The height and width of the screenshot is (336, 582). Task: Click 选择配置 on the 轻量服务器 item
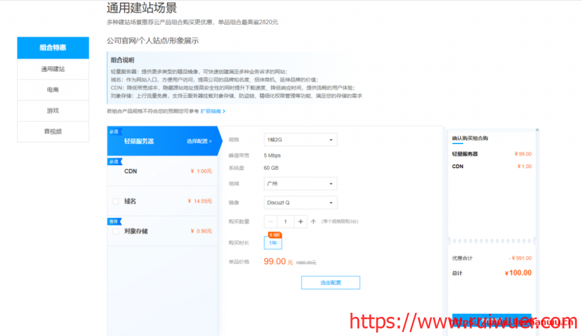(199, 141)
